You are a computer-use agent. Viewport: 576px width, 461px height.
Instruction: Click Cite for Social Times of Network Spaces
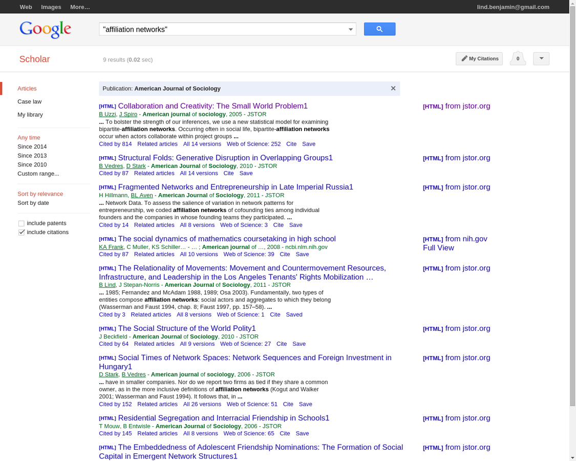coord(288,404)
